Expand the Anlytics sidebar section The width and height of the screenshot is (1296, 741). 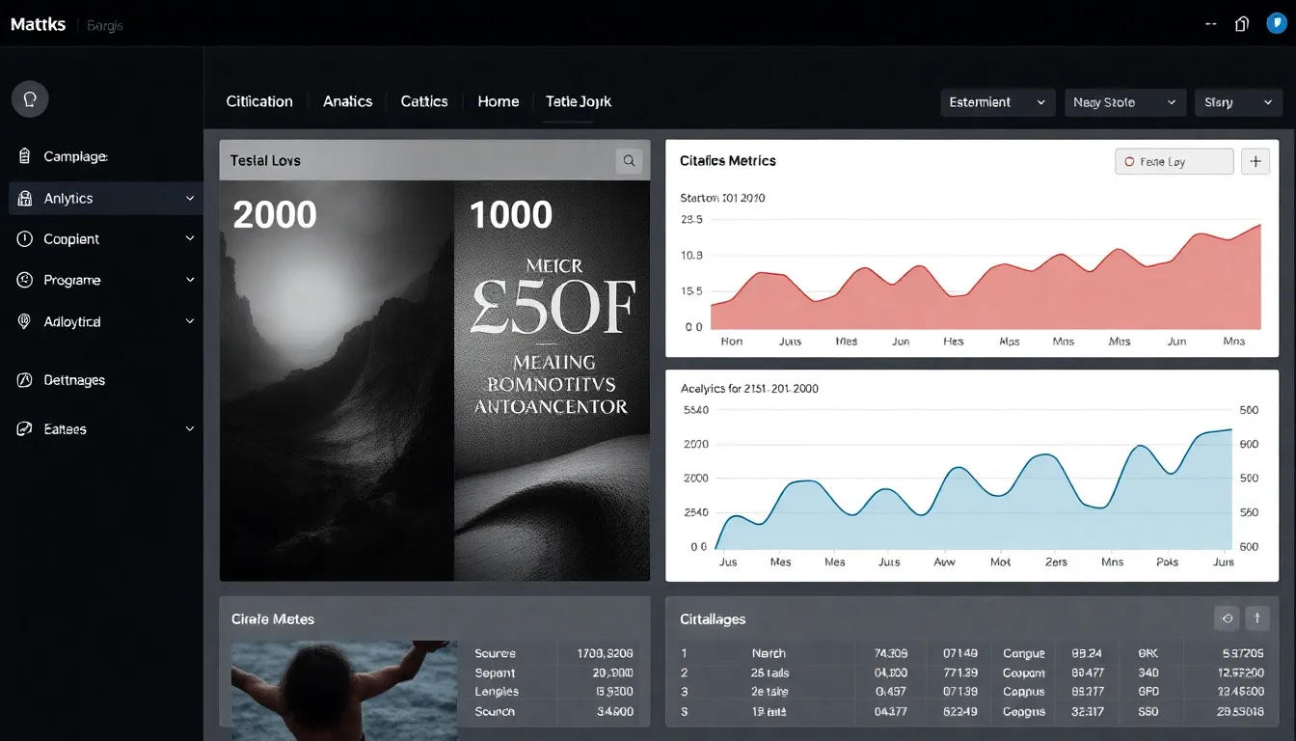(190, 199)
